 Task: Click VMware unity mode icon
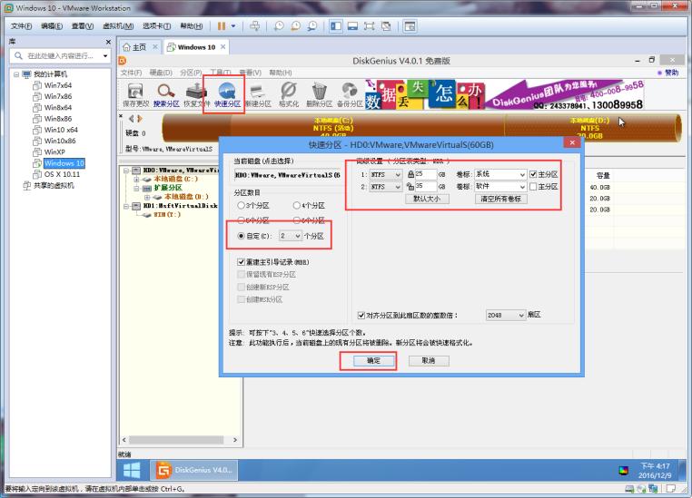386,26
